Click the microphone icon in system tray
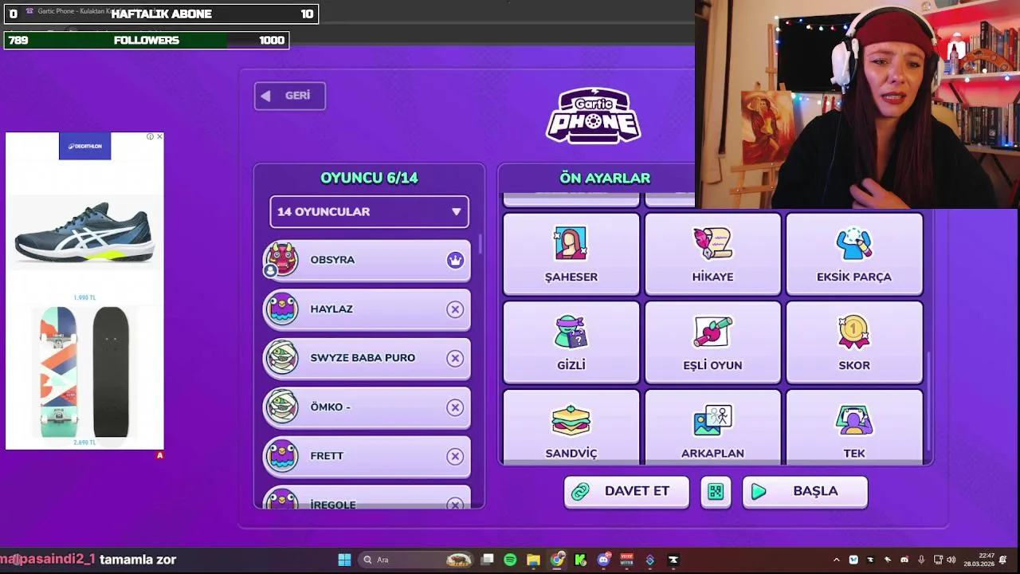The height and width of the screenshot is (574, 1020). pos(921,560)
